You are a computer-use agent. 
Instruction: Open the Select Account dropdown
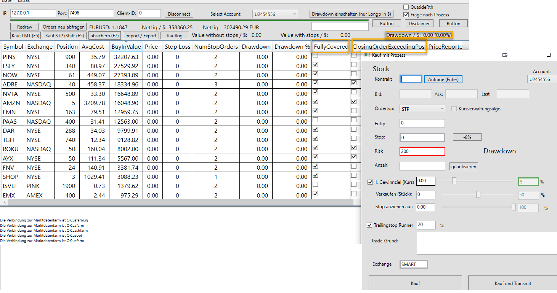275,14
